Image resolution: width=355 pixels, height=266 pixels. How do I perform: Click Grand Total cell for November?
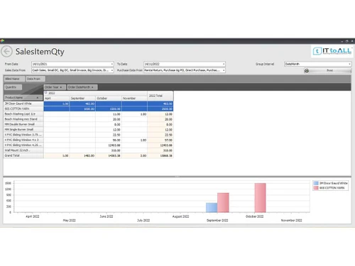(x=134, y=156)
